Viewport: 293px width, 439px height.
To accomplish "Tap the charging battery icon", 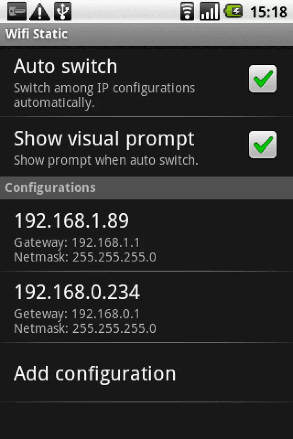I will pos(233,12).
